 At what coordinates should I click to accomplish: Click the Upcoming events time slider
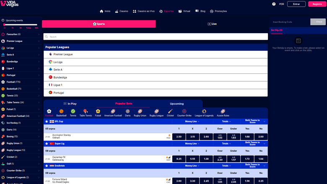[21, 25]
